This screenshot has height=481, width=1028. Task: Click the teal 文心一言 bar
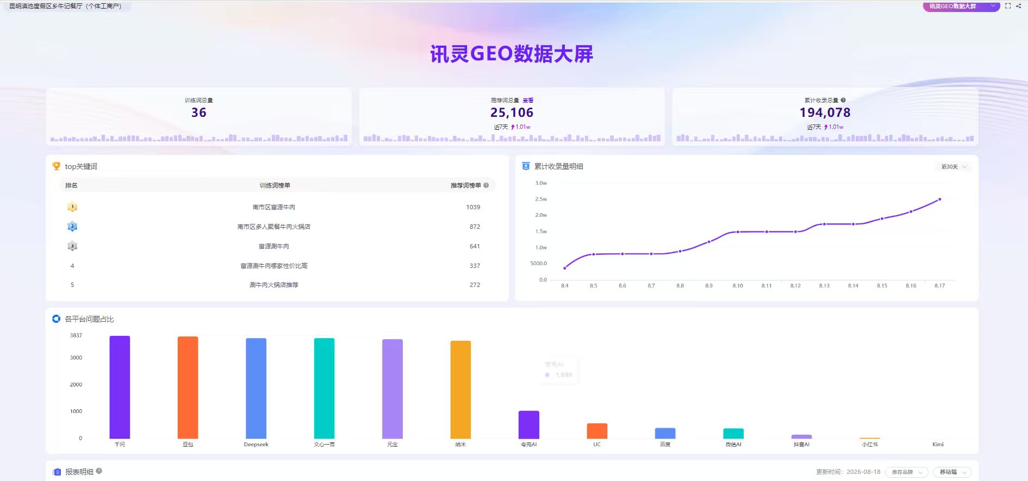tap(324, 388)
